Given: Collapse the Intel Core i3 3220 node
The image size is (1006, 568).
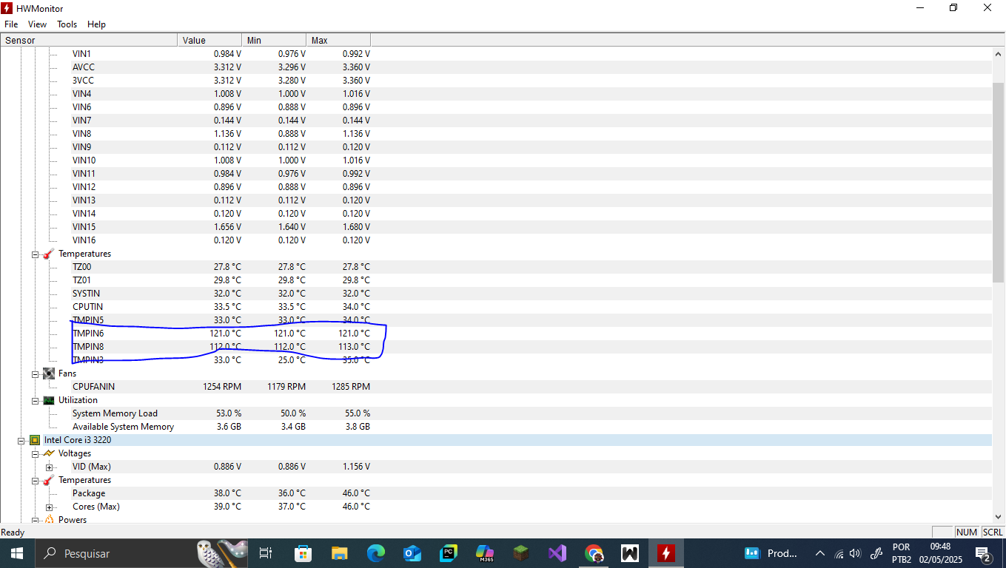Looking at the screenshot, I should (x=21, y=440).
